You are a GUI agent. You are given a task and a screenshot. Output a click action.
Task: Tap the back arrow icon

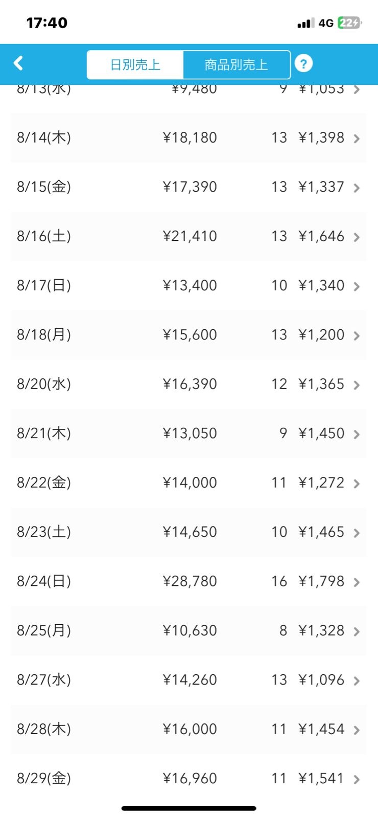click(18, 63)
